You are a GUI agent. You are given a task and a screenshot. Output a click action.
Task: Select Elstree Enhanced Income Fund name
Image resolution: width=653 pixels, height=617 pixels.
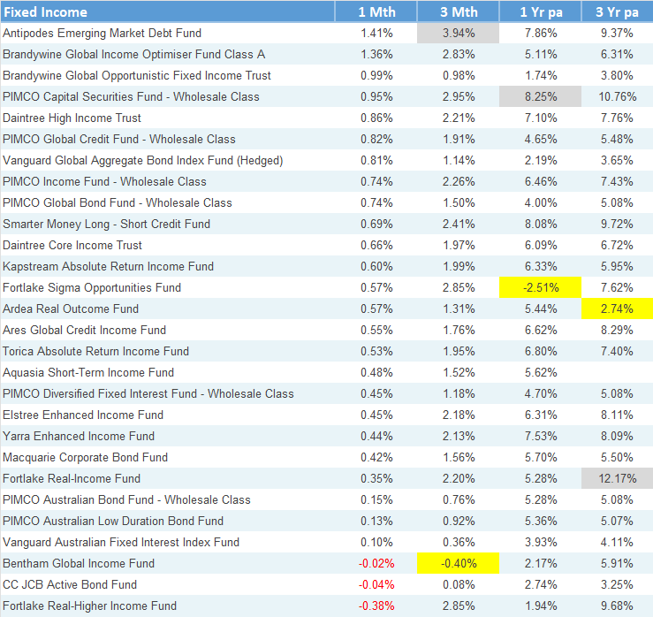[x=83, y=415]
